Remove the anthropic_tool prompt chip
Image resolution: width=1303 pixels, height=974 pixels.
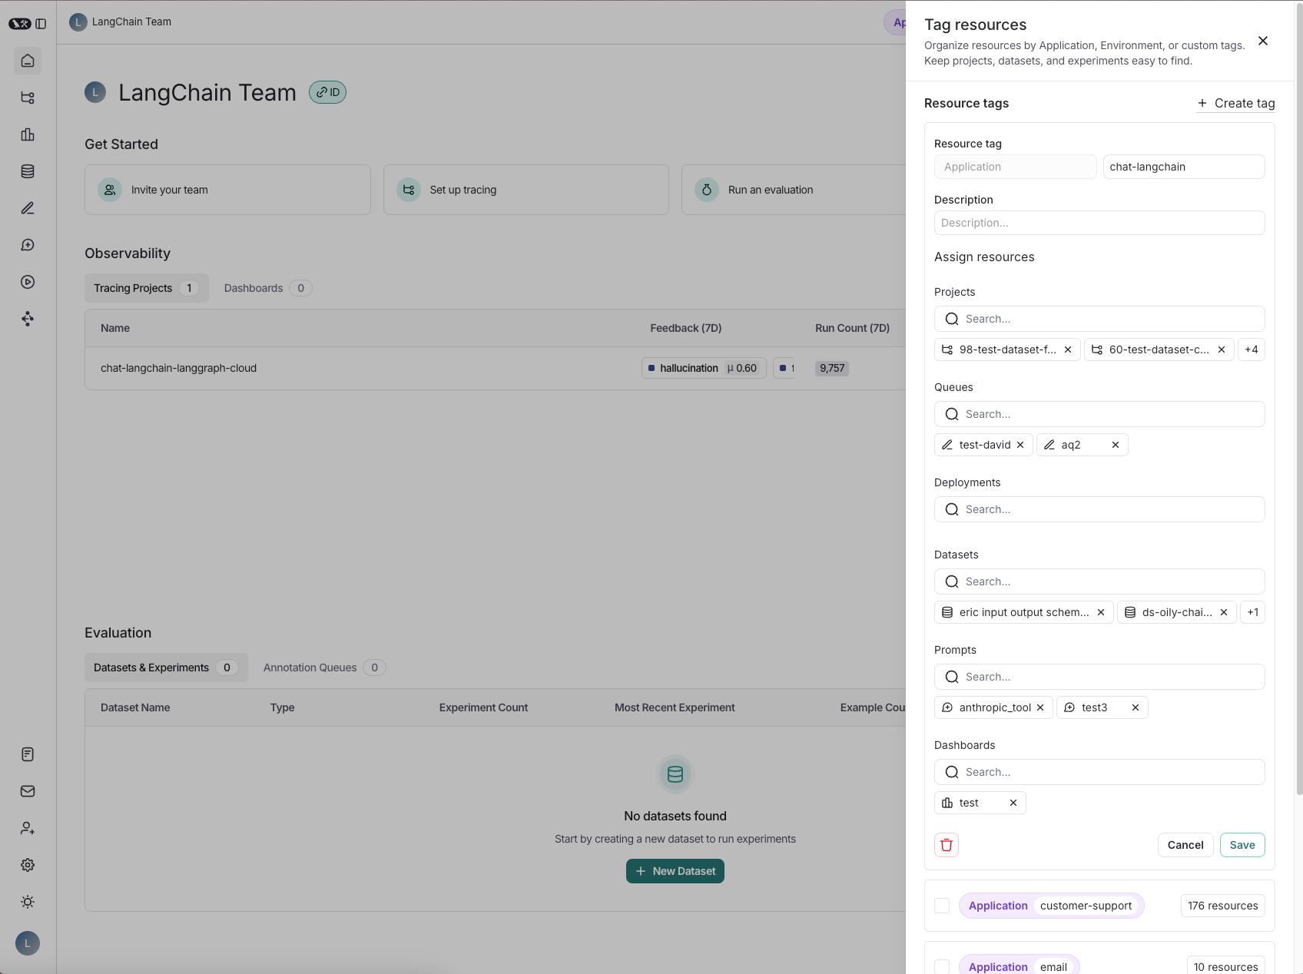click(1040, 707)
